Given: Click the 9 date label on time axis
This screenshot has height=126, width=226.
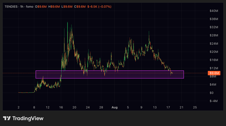Looking at the screenshot, I should (x=141, y=107).
